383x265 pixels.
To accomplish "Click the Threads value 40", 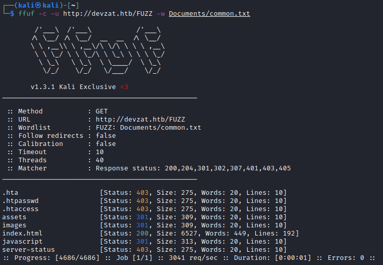I will coord(100,160).
